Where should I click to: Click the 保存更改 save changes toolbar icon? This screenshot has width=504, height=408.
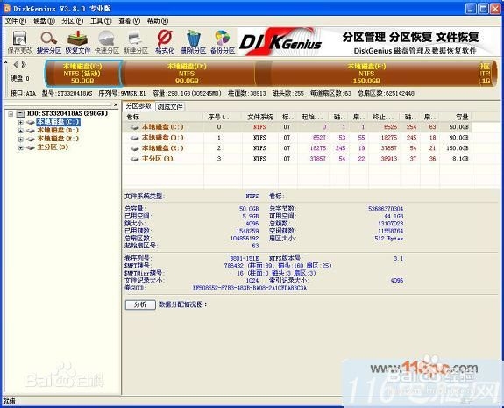[20, 41]
